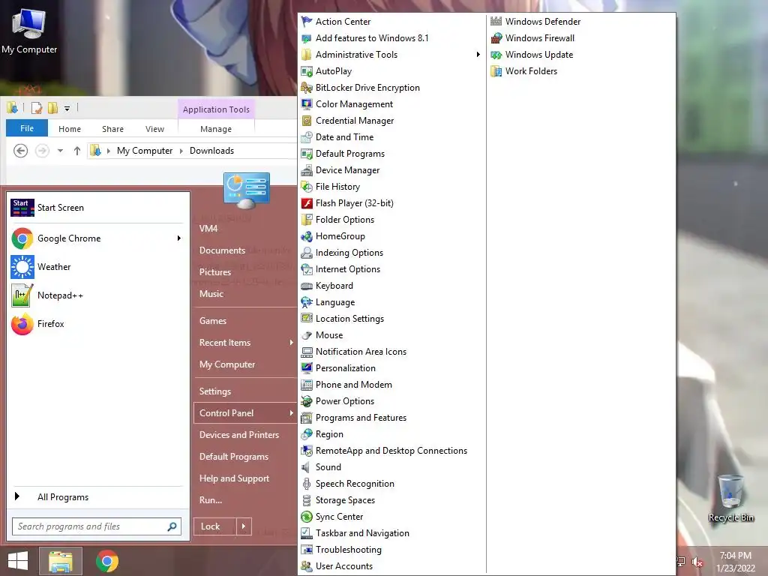Open Start Screen shortcut
Screen dimensions: 768x576
(x=97, y=208)
